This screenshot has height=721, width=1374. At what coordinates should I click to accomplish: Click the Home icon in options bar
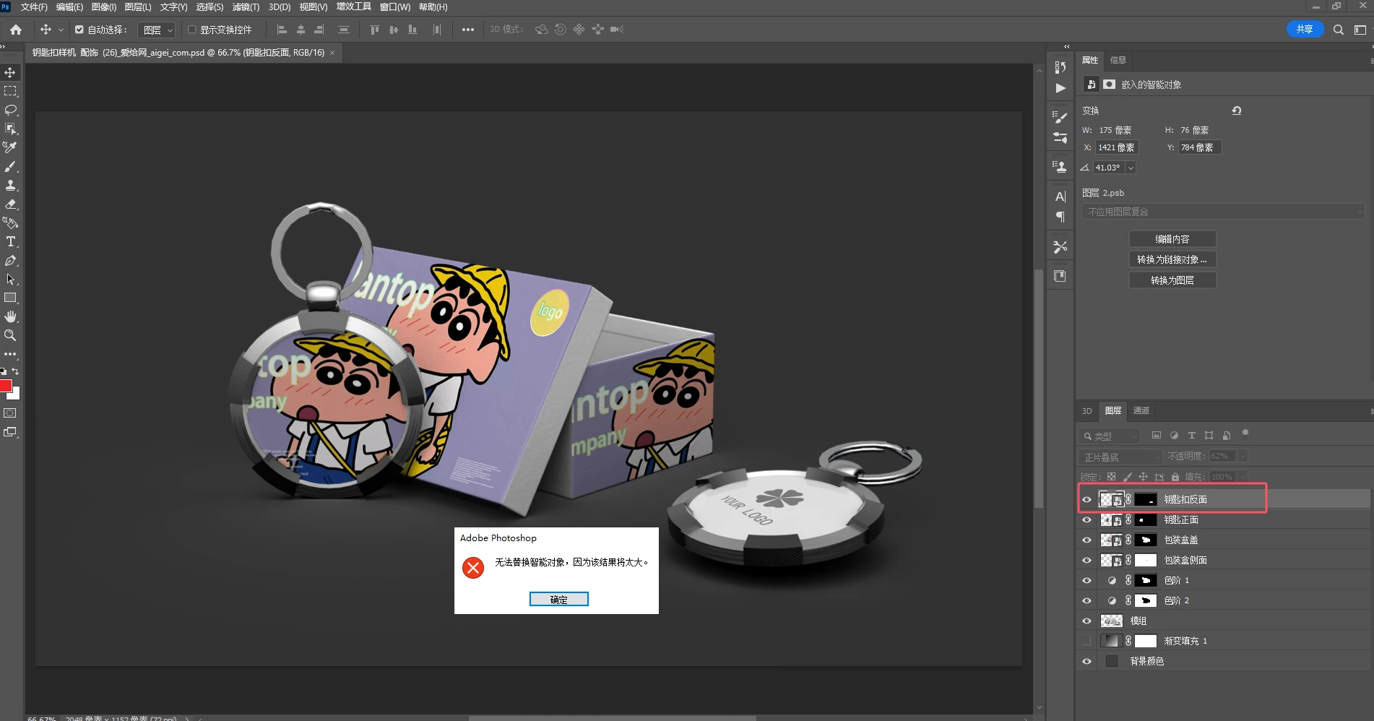click(16, 30)
